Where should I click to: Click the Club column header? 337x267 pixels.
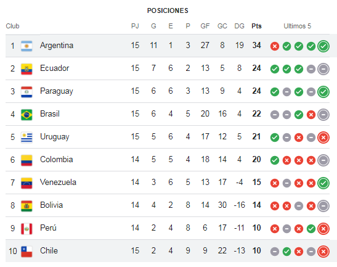[12, 26]
